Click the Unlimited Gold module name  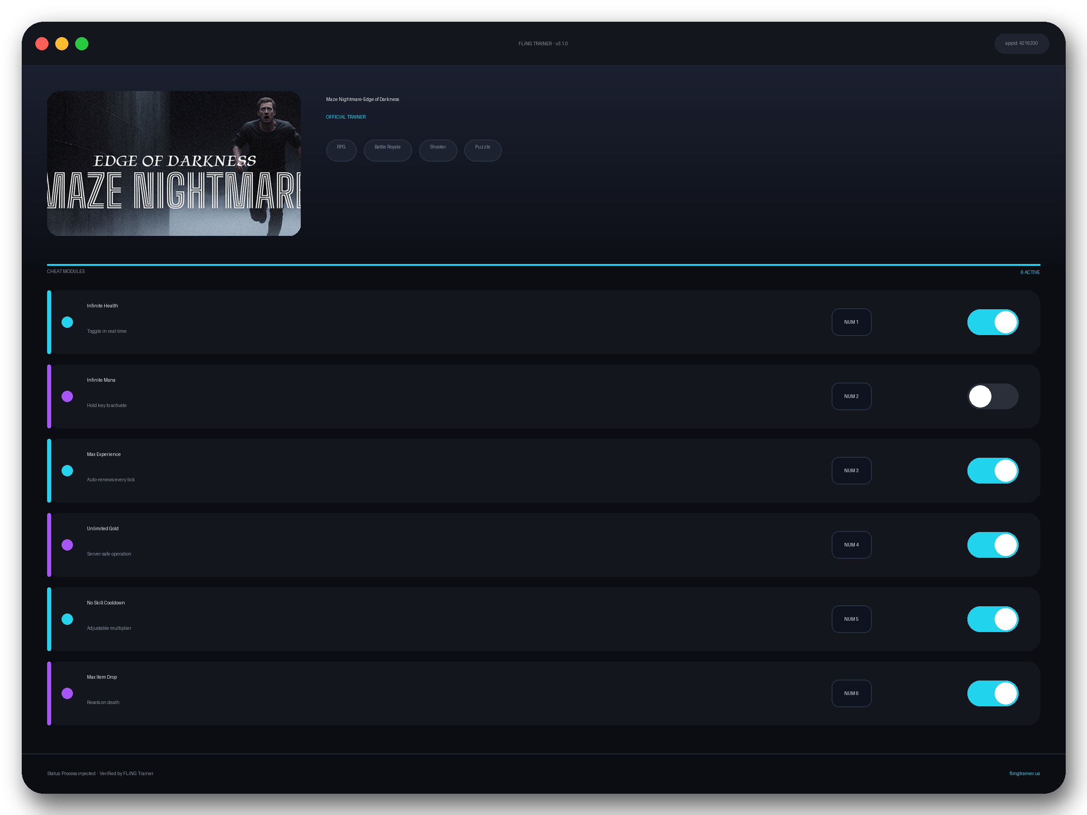103,528
